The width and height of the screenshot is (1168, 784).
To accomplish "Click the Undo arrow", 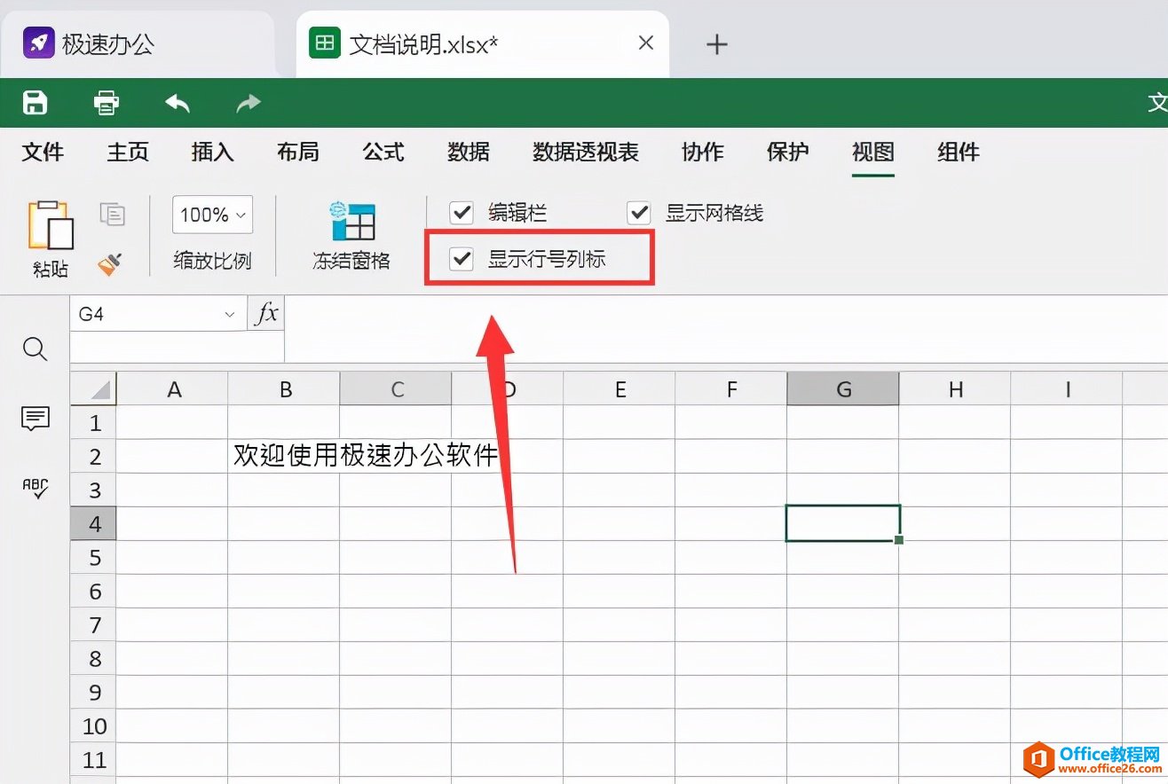I will tap(177, 102).
